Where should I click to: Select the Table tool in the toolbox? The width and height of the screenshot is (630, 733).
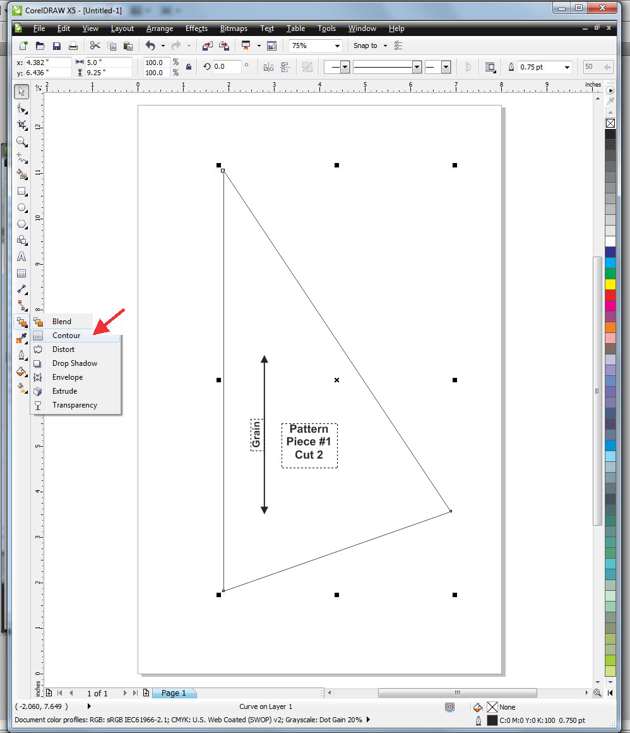(21, 273)
